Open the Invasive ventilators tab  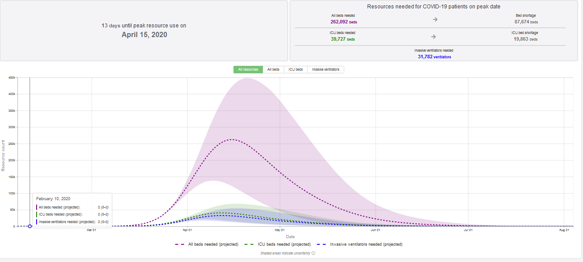click(x=326, y=69)
